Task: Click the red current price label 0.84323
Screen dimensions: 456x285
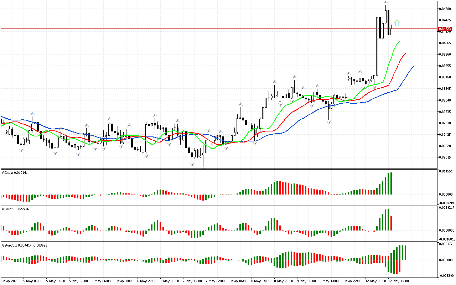Action: coord(445,28)
